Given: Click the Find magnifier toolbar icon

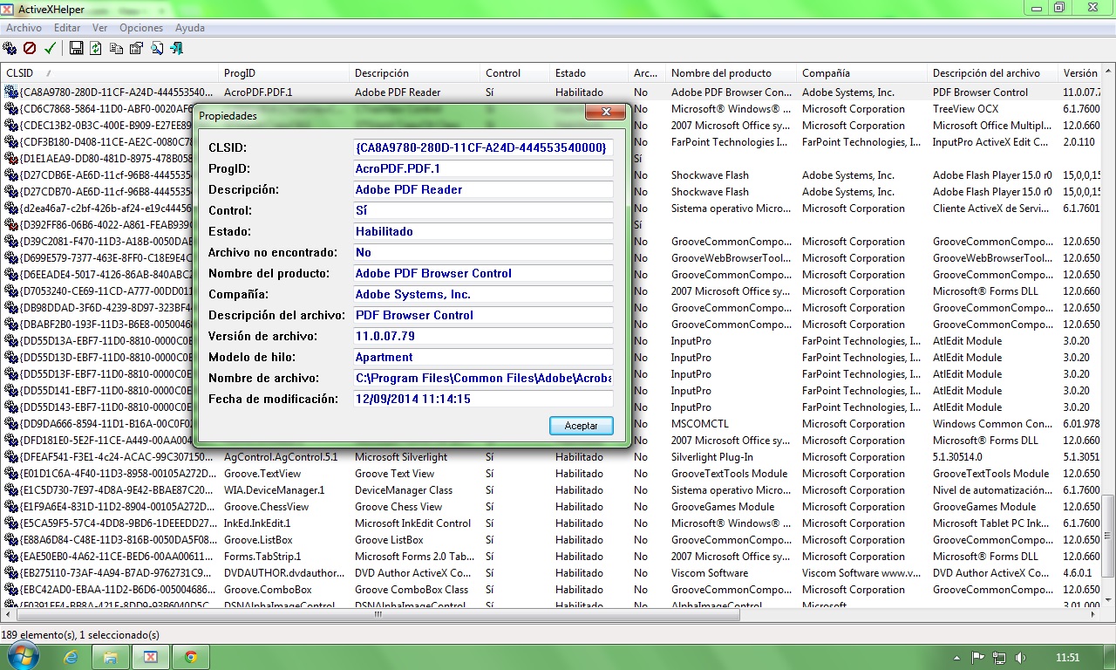Looking at the screenshot, I should 157,49.
